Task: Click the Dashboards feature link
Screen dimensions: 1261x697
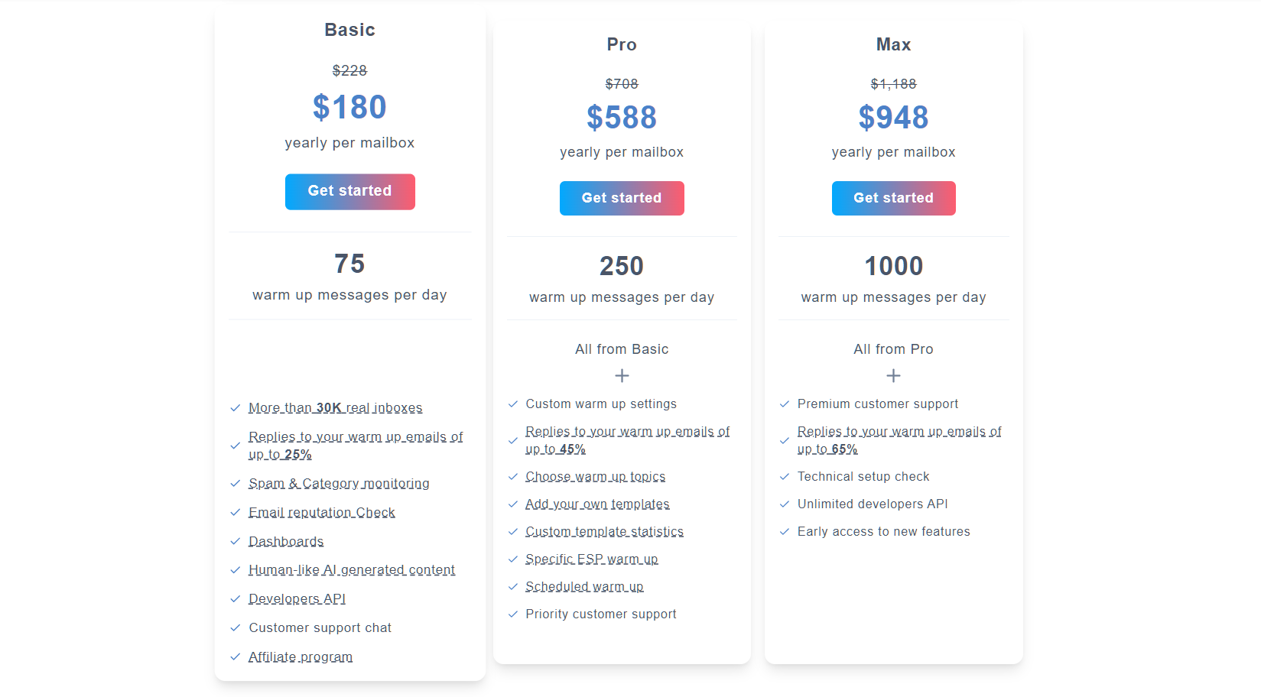Action: point(286,542)
